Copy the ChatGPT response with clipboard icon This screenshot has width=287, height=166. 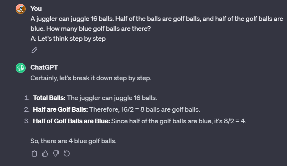click(34, 154)
